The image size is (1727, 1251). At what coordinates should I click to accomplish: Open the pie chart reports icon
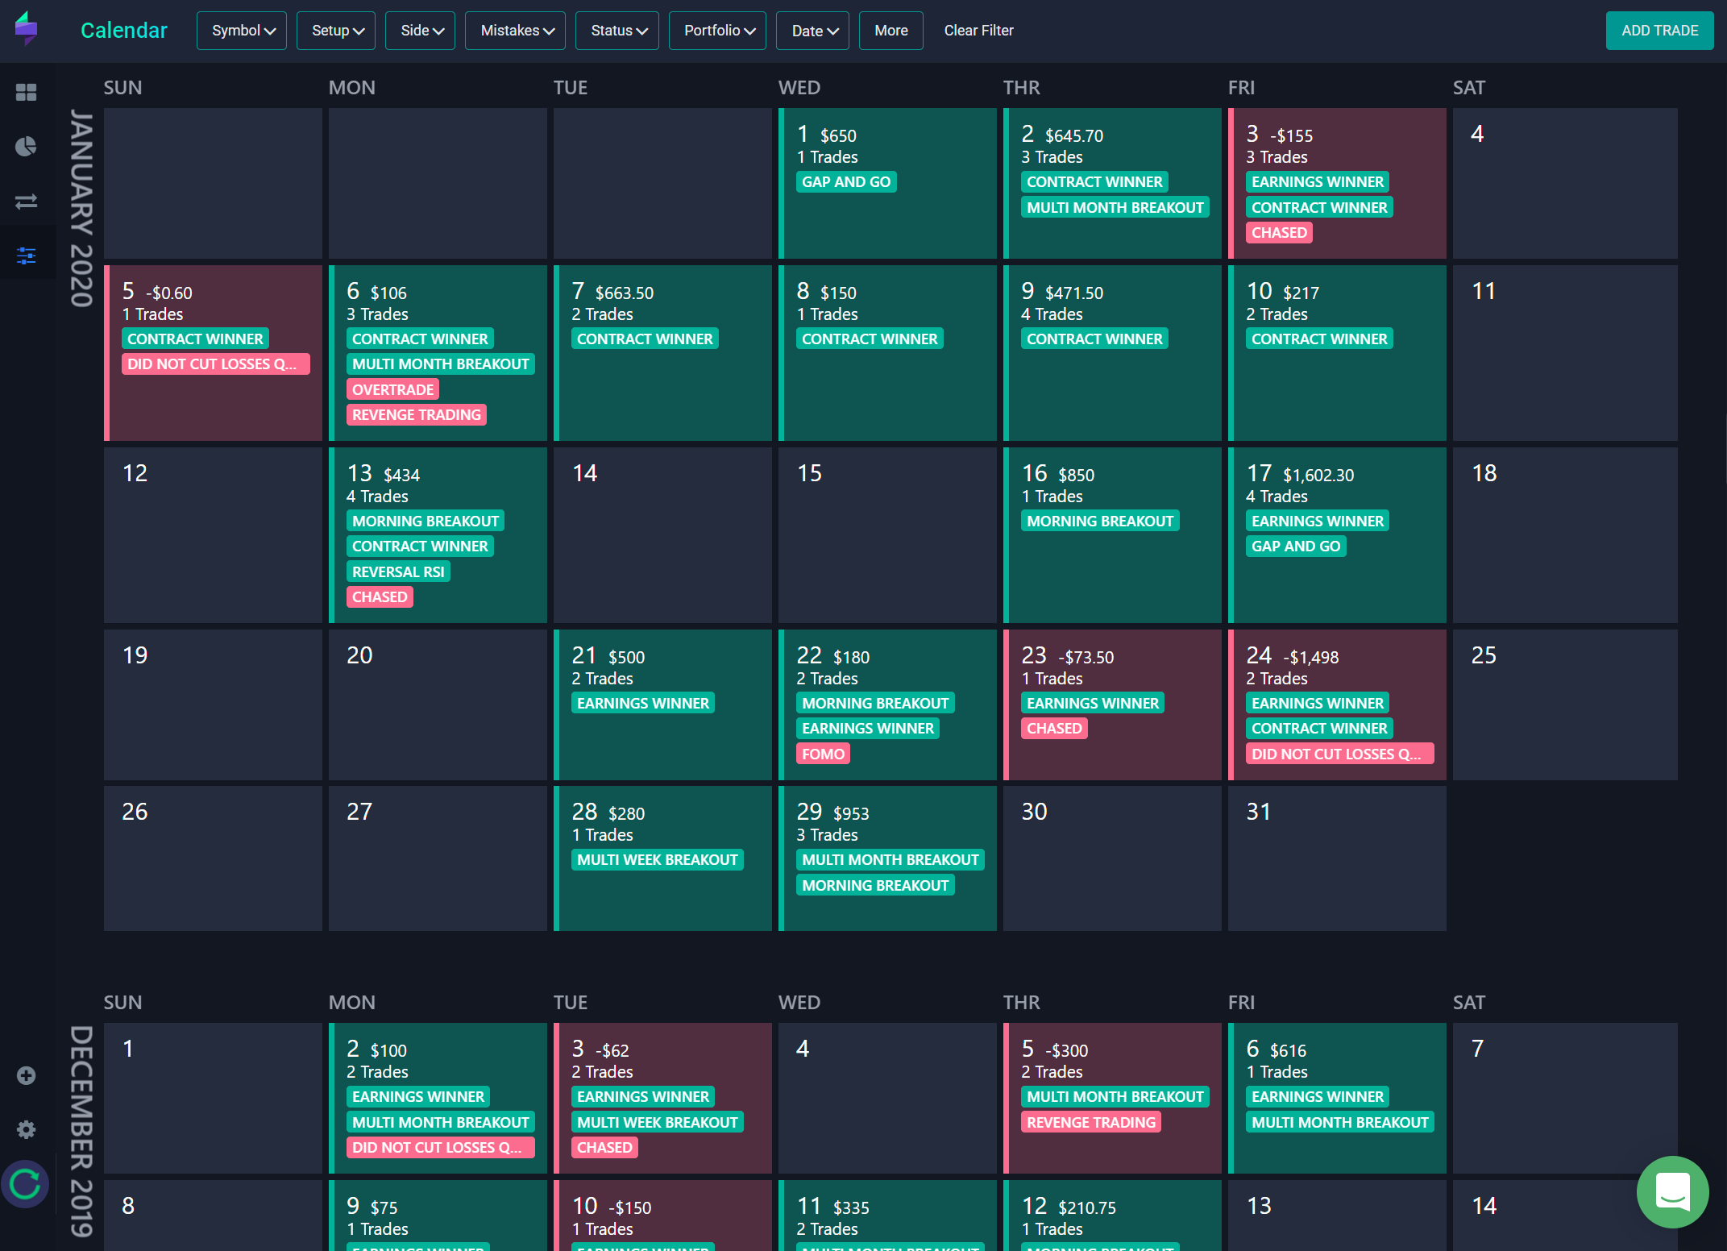click(x=26, y=147)
